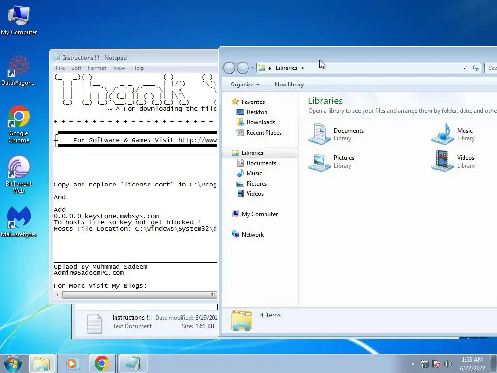Click the Libraries address bar segment
497x373 pixels.
point(286,68)
